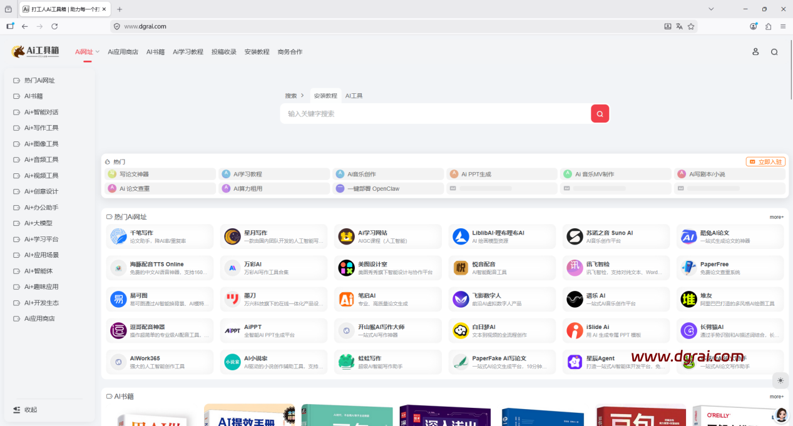Click more+ beside AI书籍 heading
Screen dimensions: 793x426
tap(777, 397)
